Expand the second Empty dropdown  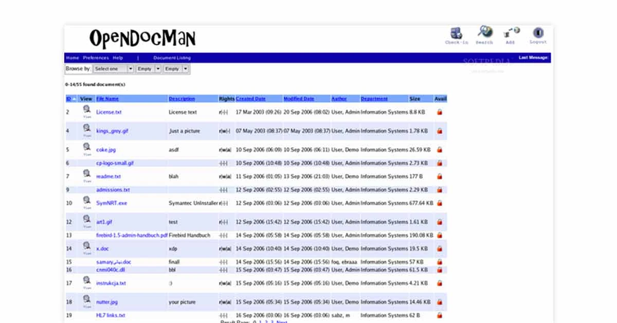tap(176, 68)
